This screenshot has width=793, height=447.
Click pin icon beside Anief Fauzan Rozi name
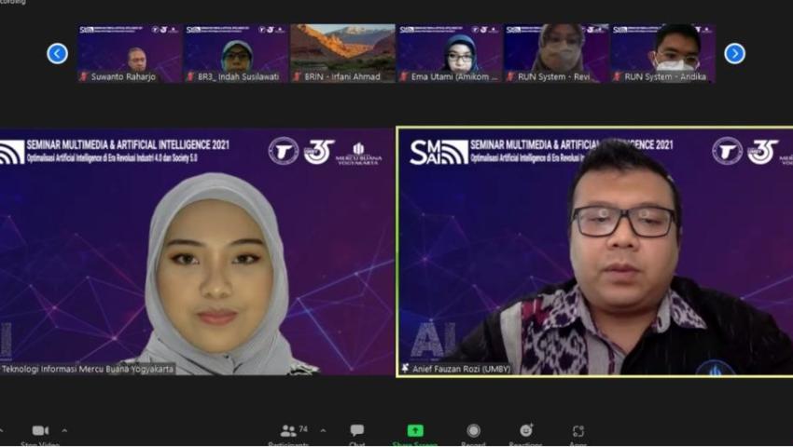click(405, 369)
